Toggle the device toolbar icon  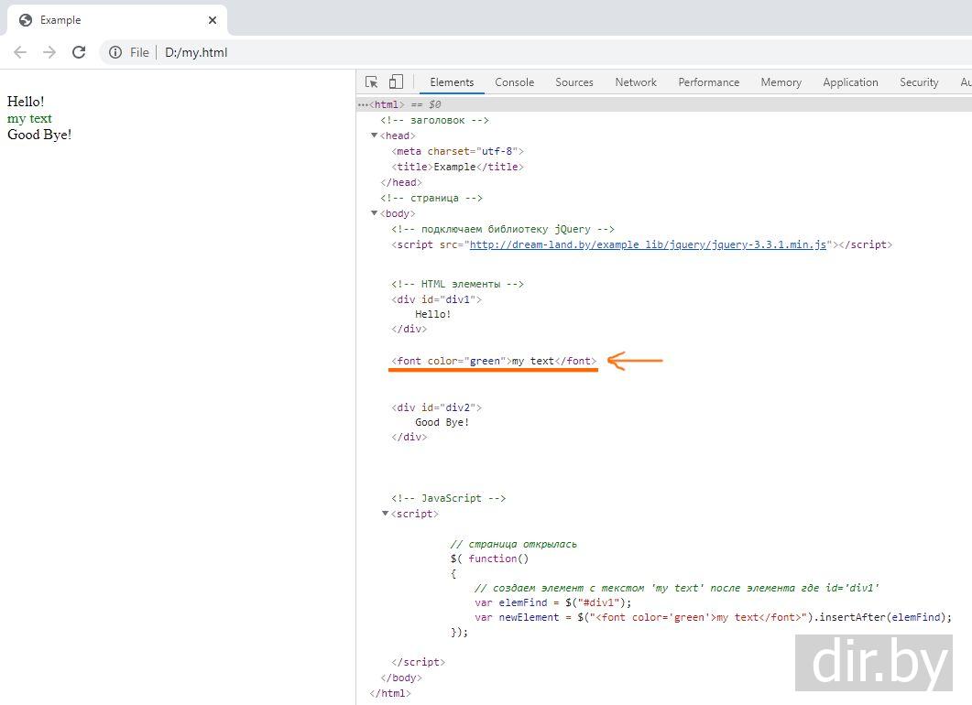[x=396, y=82]
